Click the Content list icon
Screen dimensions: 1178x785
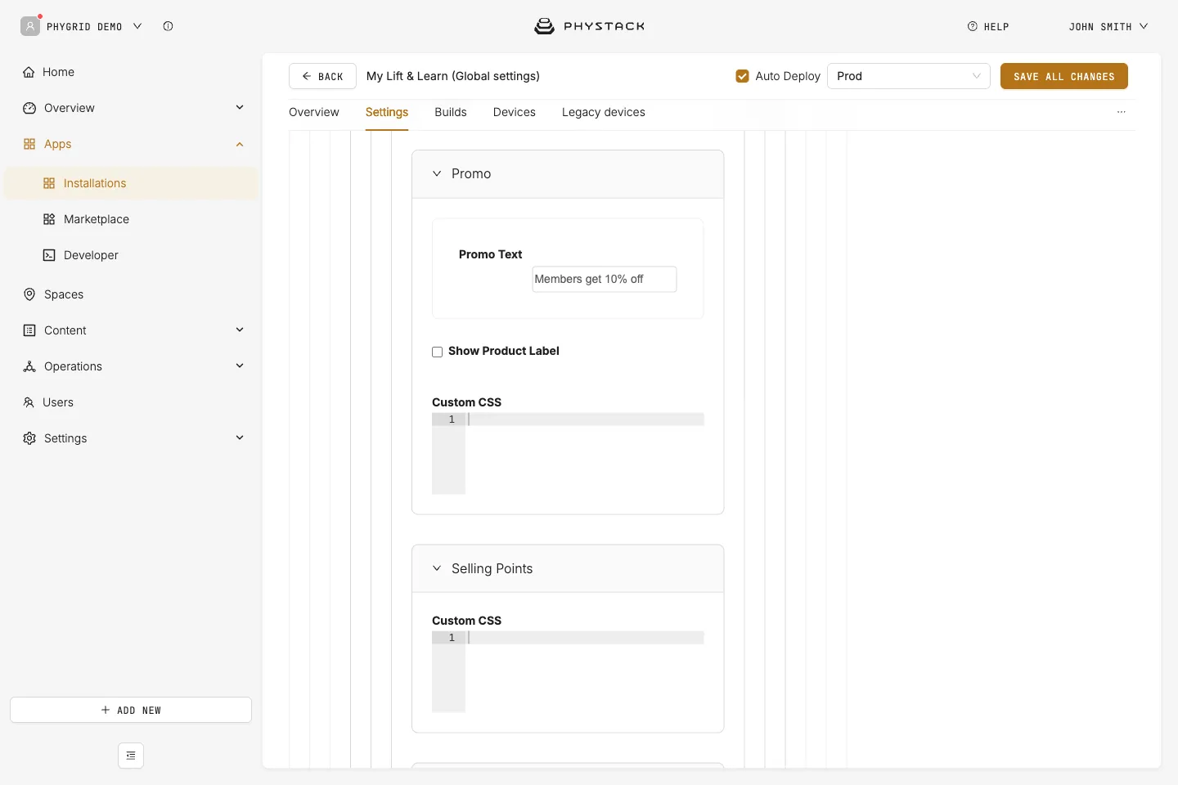click(29, 330)
